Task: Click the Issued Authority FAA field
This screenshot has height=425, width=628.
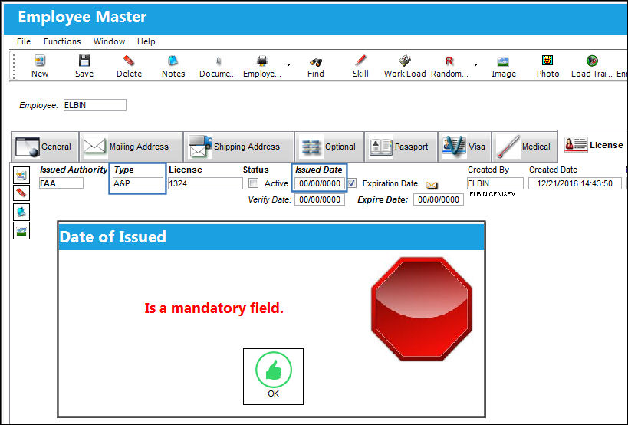Action: (61, 183)
